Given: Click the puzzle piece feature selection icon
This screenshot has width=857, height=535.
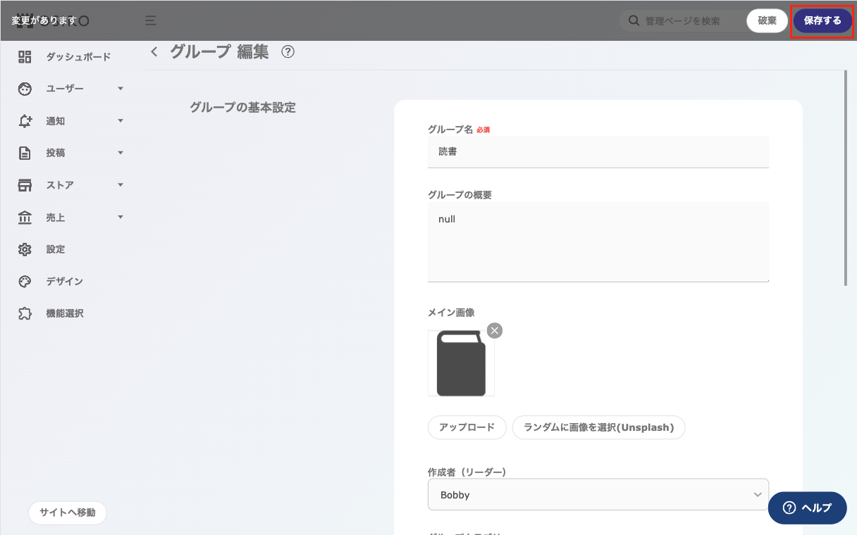Looking at the screenshot, I should [x=25, y=313].
